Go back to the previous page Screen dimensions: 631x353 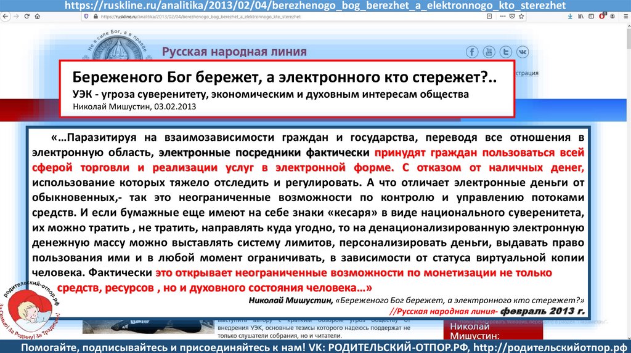pyautogui.click(x=5, y=17)
